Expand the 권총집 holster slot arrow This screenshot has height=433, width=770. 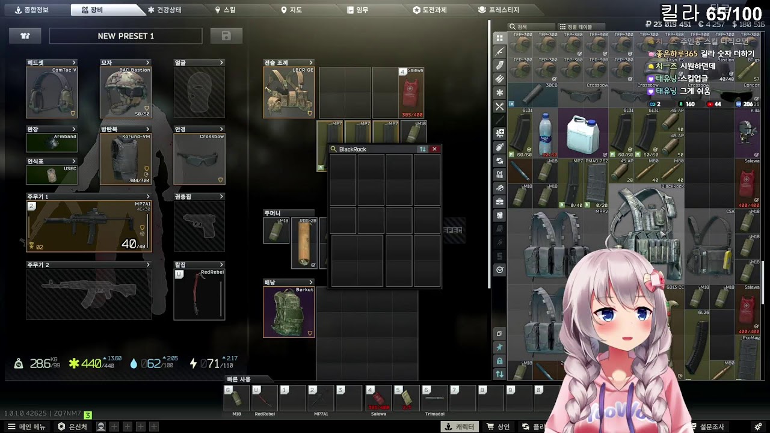coord(221,197)
